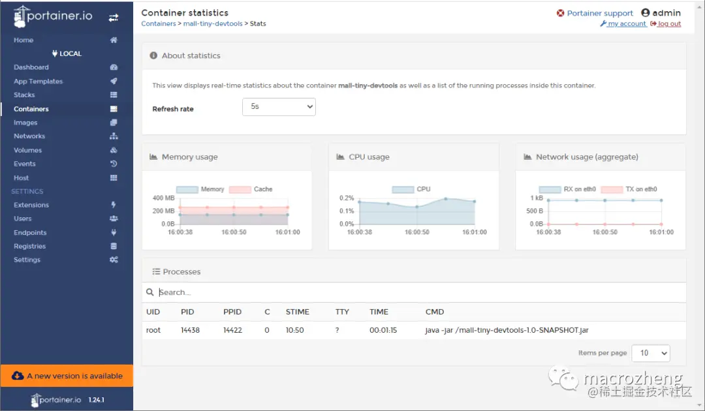Click the Home house icon
Image resolution: width=705 pixels, height=411 pixels.
(x=114, y=40)
